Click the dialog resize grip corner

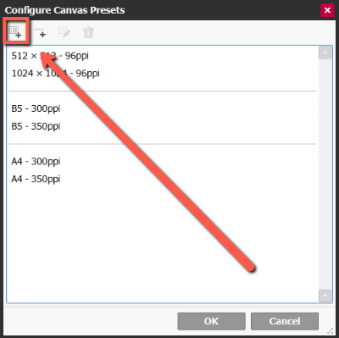tap(331, 330)
